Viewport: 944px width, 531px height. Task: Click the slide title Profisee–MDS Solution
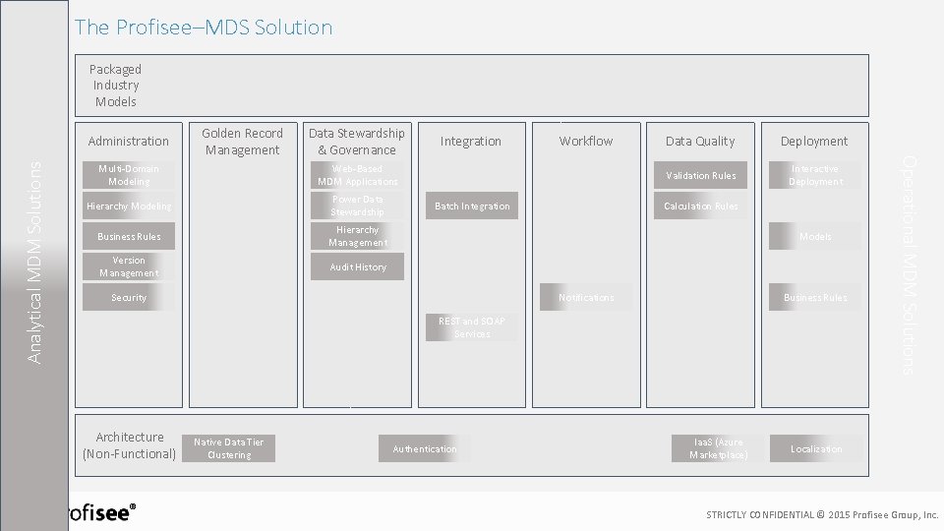[204, 28]
